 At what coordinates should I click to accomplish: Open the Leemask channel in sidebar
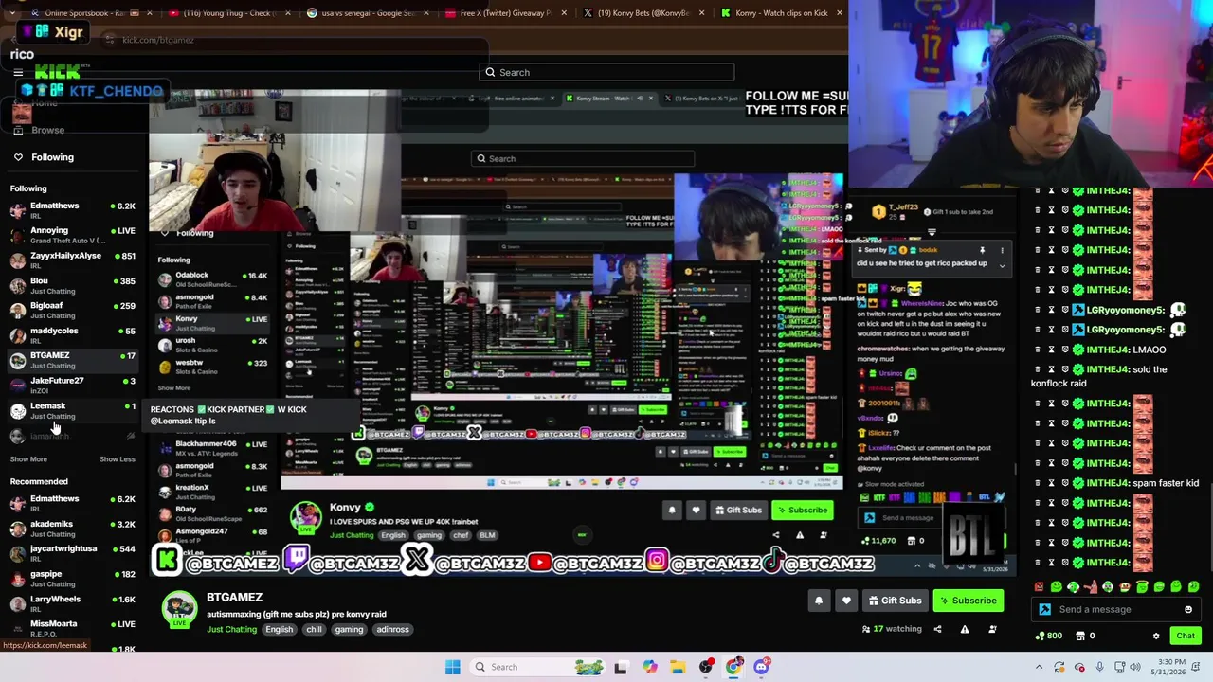point(73,410)
